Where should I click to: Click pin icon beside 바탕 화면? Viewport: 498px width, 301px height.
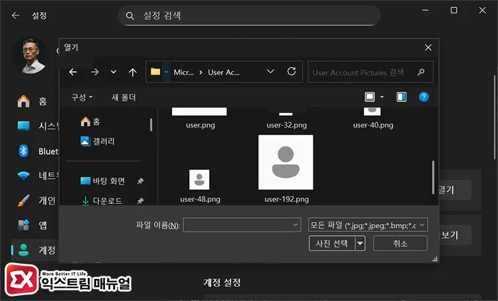(140, 181)
